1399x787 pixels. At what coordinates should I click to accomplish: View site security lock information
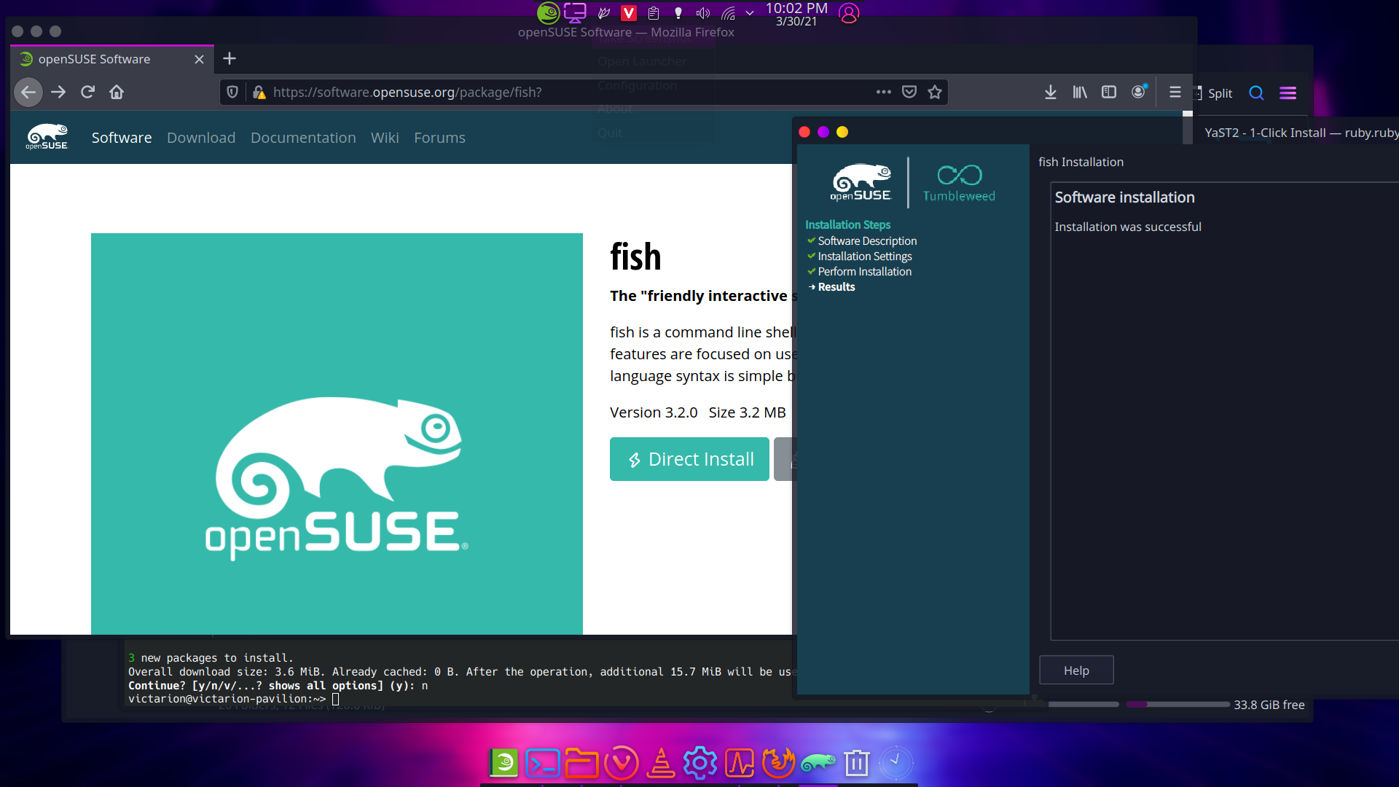(x=259, y=93)
